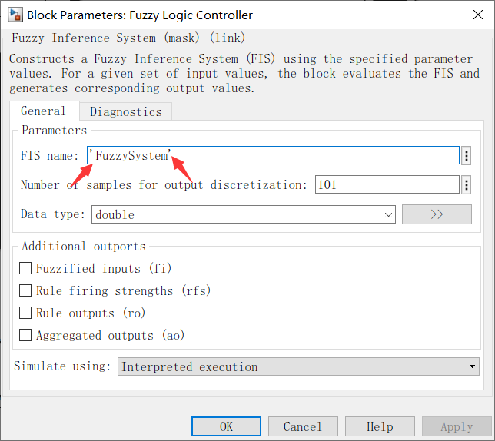Click the Fuzzy Inference System mask description
Image resolution: width=495 pixels, height=441 pixels.
[244, 74]
